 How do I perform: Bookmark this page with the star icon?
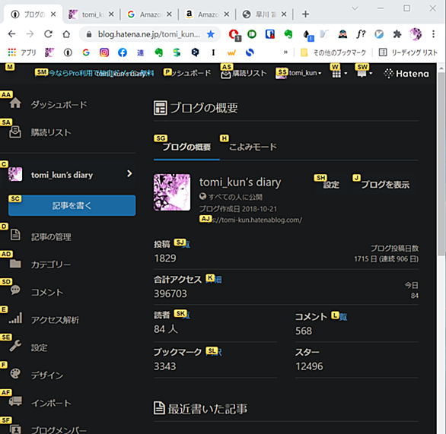coord(211,34)
